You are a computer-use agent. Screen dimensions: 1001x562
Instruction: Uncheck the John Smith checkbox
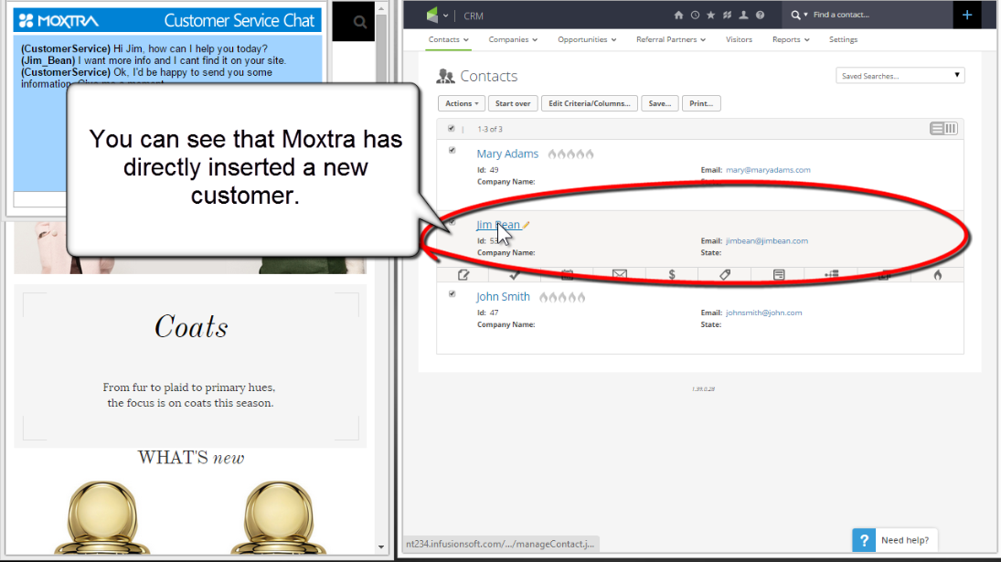452,294
